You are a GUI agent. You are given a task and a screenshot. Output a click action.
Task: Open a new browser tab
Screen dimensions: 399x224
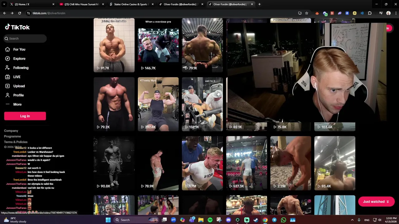[259, 4]
